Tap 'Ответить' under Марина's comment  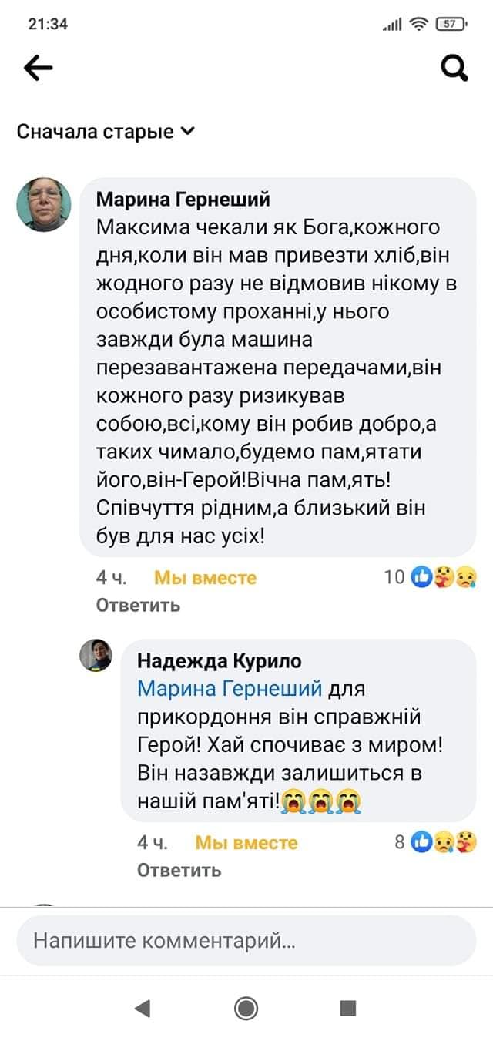139,605
